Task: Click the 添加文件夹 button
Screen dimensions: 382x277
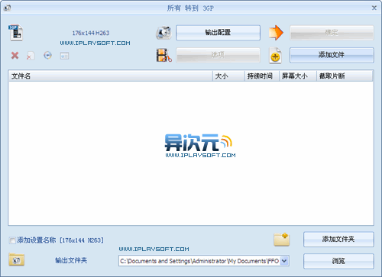Action: click(x=338, y=239)
